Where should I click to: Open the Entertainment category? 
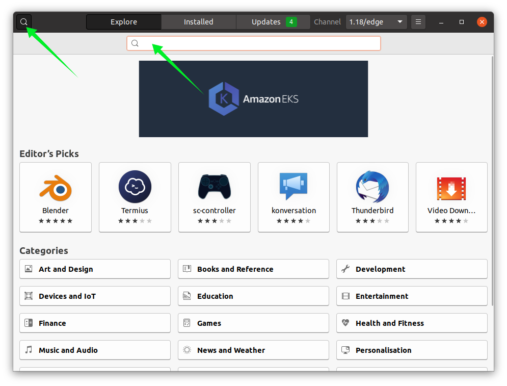click(x=412, y=296)
